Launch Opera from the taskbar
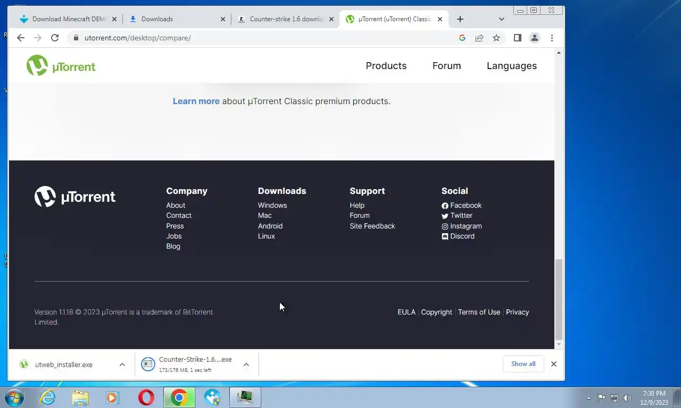 click(146, 397)
